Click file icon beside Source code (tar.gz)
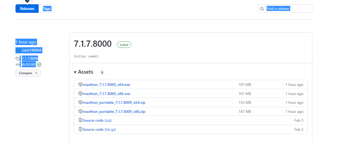 [x=80, y=130]
